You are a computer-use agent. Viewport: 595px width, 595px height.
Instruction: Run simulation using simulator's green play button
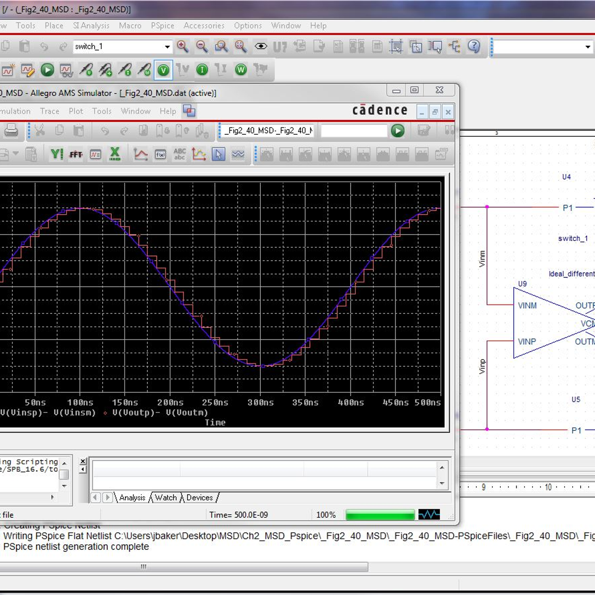pyautogui.click(x=398, y=131)
